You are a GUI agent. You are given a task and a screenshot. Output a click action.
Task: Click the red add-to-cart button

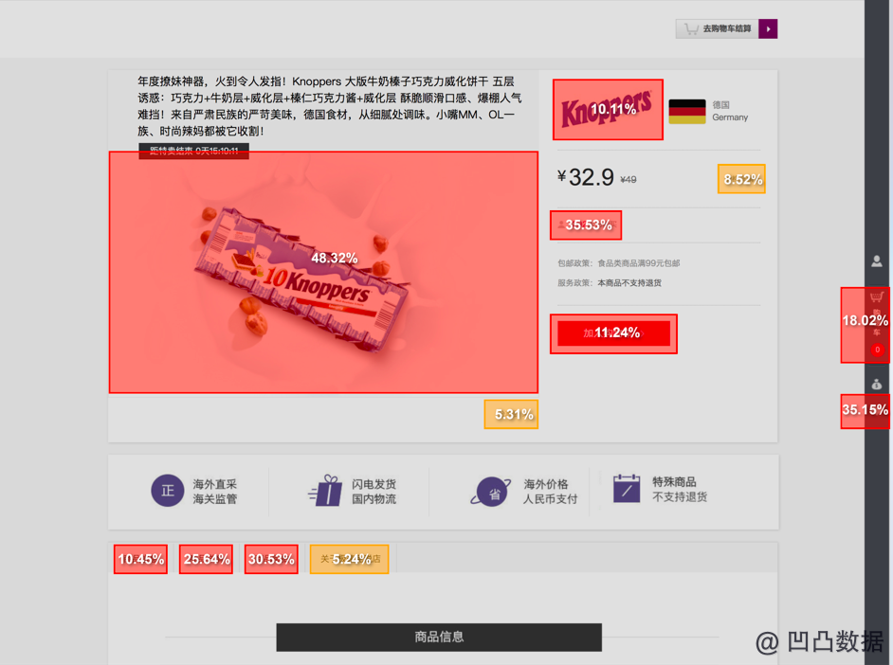613,333
